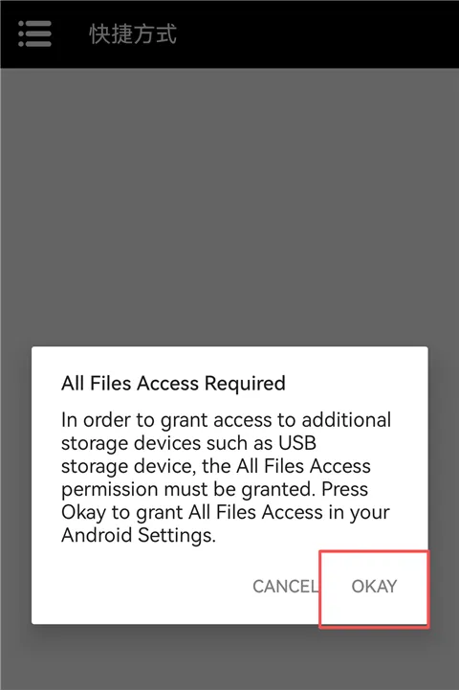The height and width of the screenshot is (690, 459).
Task: Open navigation drawer via list icon
Action: 34,33
